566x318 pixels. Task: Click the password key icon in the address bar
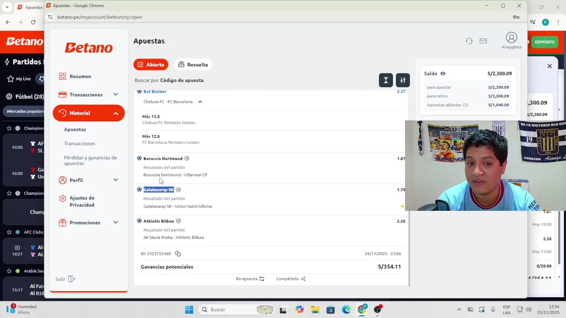point(516,17)
